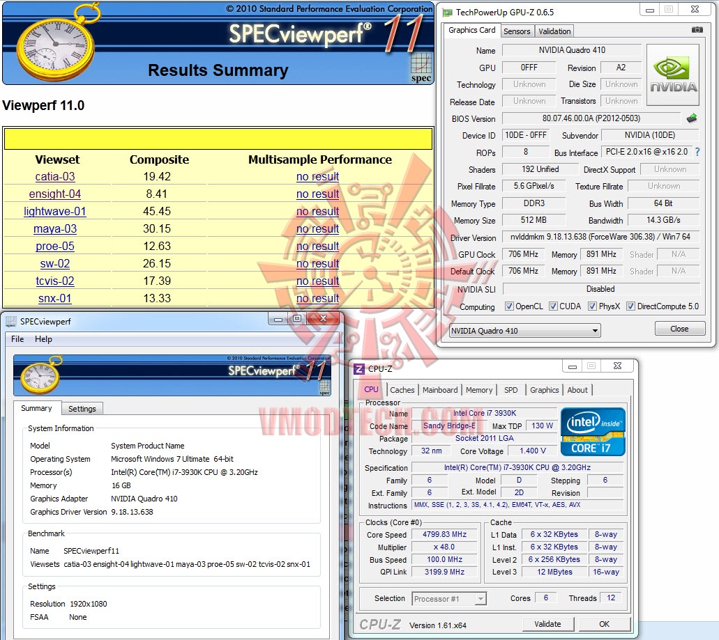
Task: Toggle the PhysX checkbox
Action: point(592,306)
